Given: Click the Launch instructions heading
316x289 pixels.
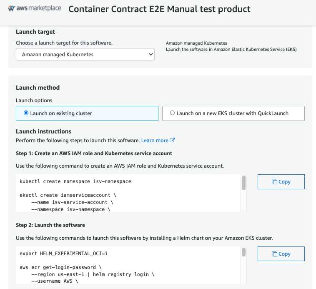Looking at the screenshot, I should click(x=43, y=131).
